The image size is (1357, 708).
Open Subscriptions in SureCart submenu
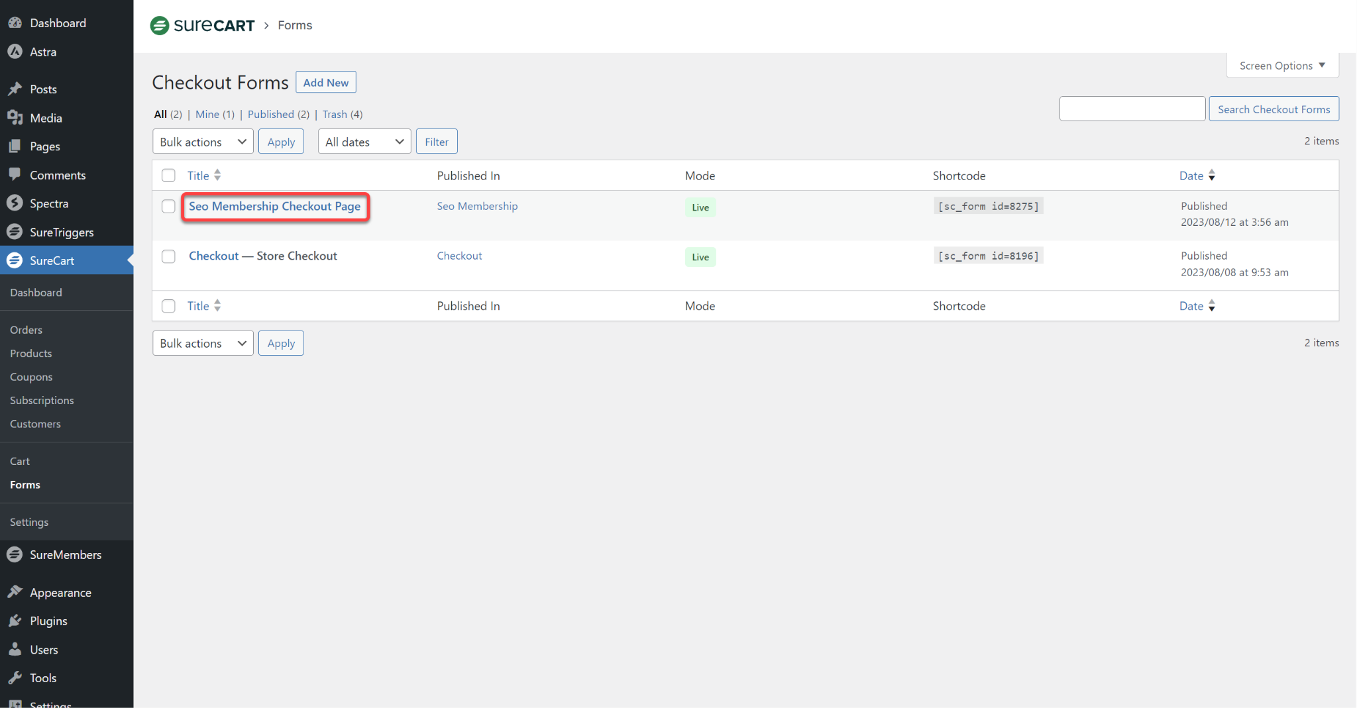tap(42, 400)
